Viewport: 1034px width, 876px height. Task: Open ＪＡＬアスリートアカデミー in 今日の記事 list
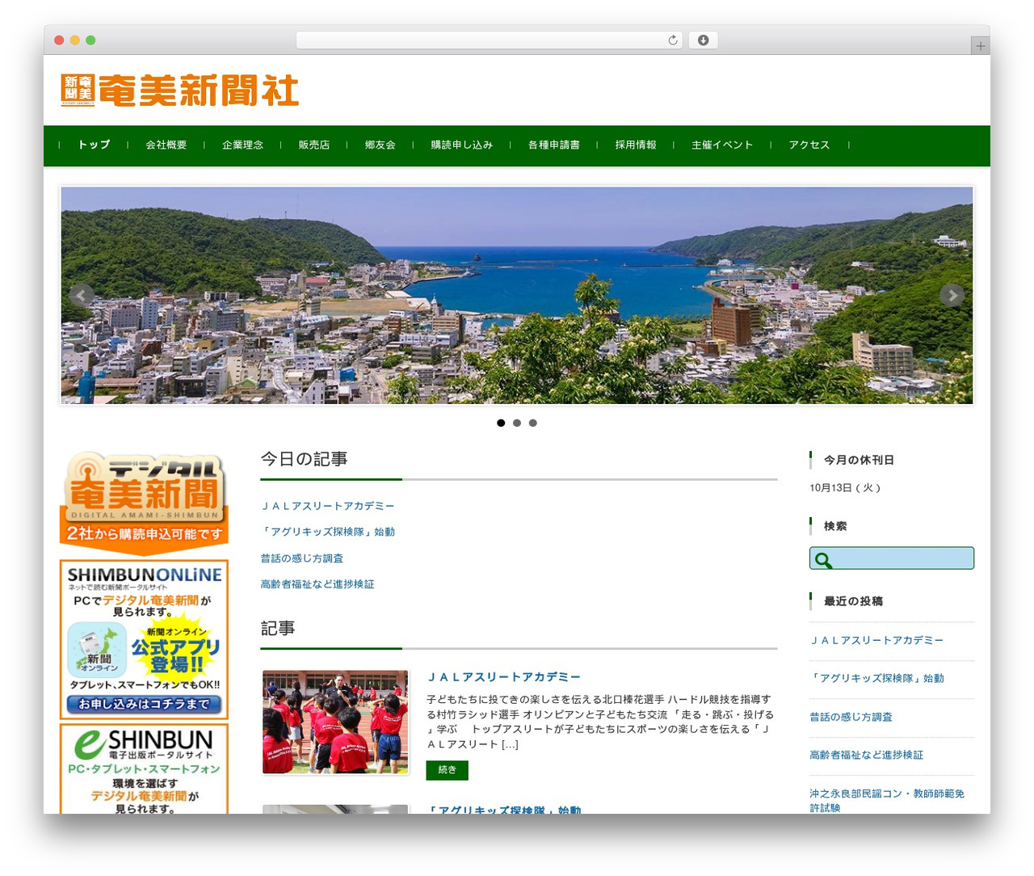(x=327, y=506)
